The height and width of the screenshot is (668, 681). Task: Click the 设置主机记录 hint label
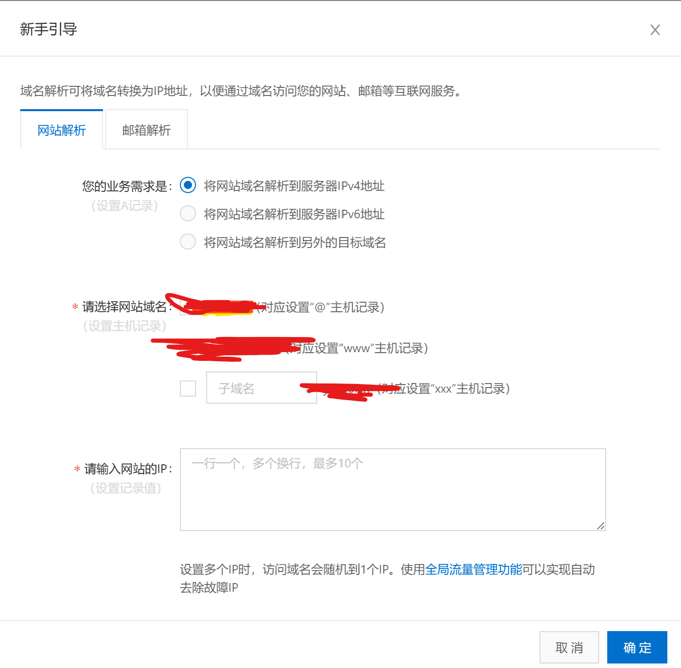[x=125, y=326]
